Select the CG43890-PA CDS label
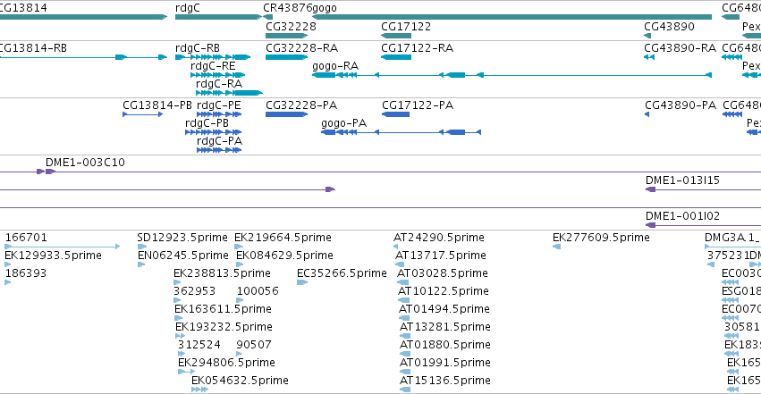 coord(681,105)
